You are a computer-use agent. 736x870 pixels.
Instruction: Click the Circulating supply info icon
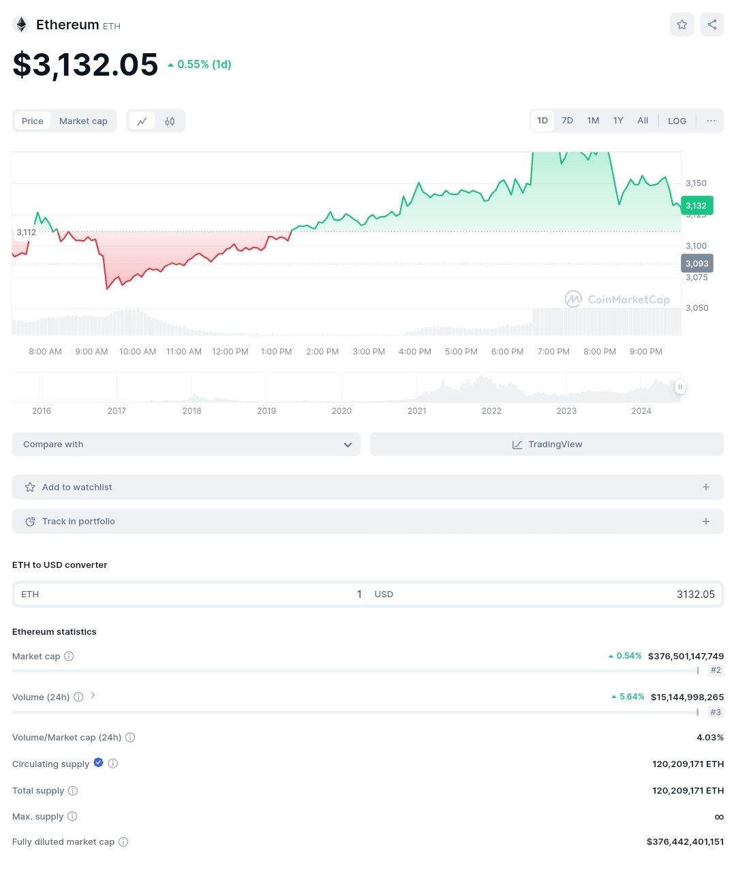113,764
